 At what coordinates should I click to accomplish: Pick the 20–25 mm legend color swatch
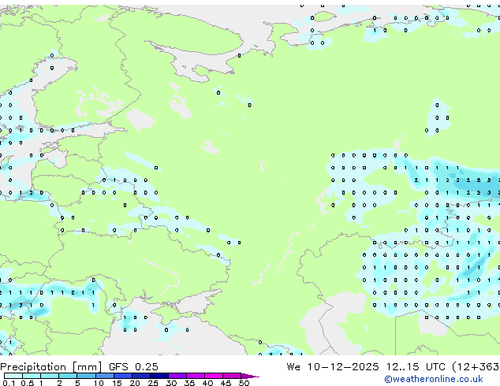140,376
